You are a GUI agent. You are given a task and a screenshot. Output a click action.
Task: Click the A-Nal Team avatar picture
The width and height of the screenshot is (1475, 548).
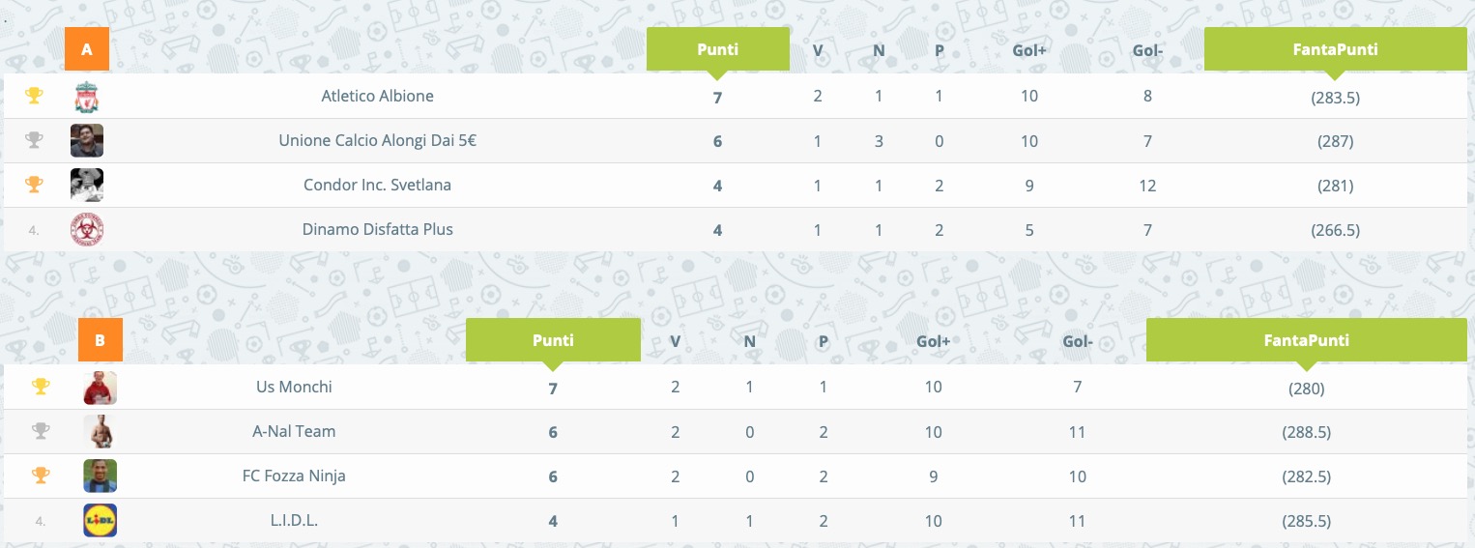[101, 432]
